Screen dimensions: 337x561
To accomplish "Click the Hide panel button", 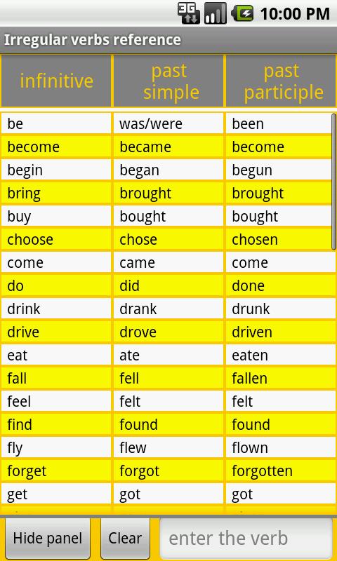I will [48, 538].
